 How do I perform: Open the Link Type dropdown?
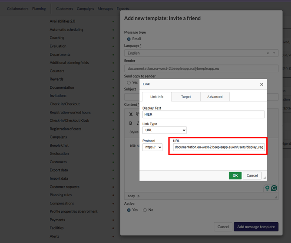(x=164, y=130)
